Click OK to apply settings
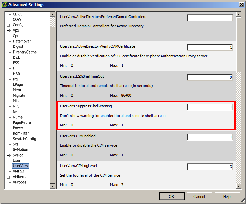The height and width of the screenshot is (204, 246). tap(172, 197)
